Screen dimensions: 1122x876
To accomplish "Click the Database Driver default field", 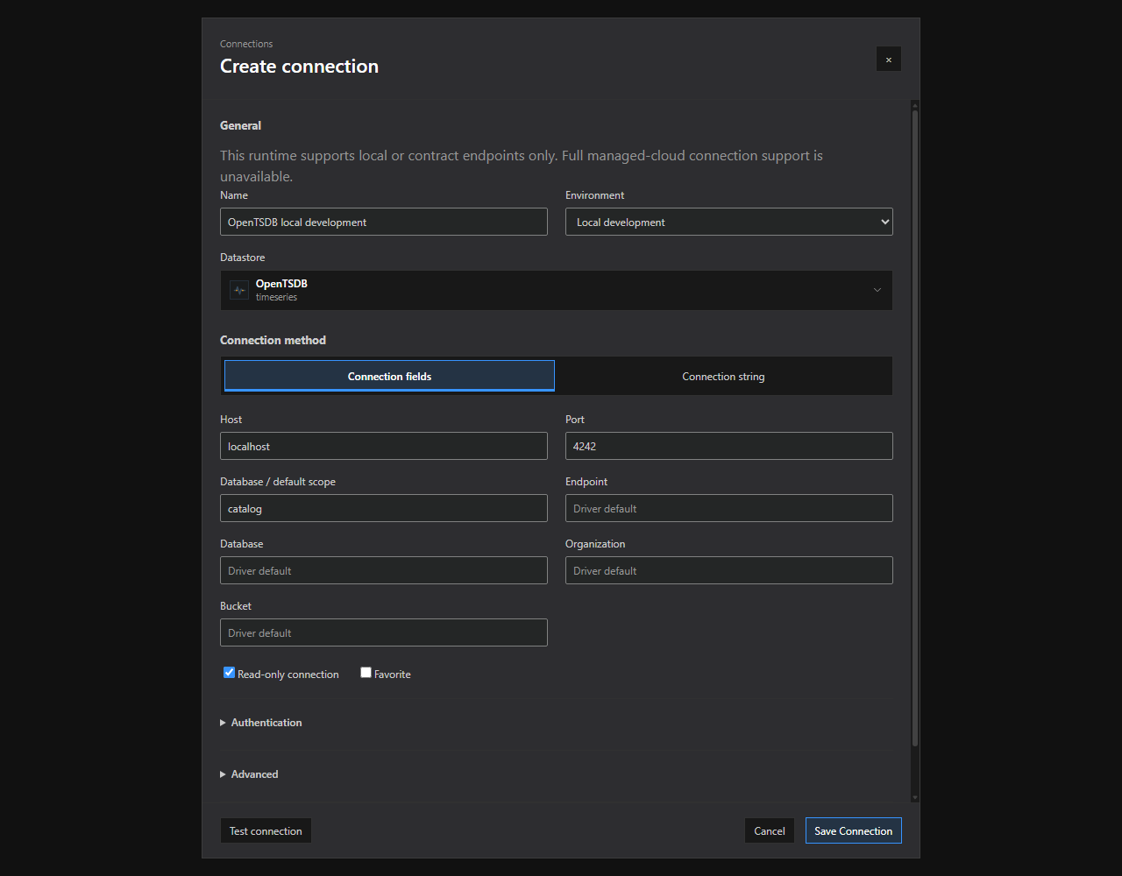I will click(383, 570).
